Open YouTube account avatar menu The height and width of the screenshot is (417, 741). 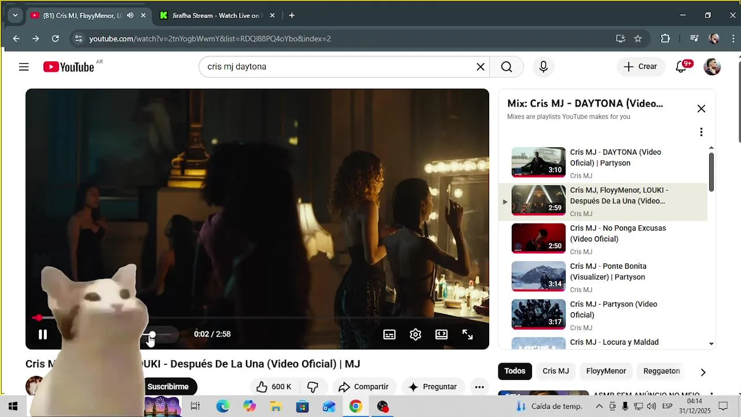(712, 67)
